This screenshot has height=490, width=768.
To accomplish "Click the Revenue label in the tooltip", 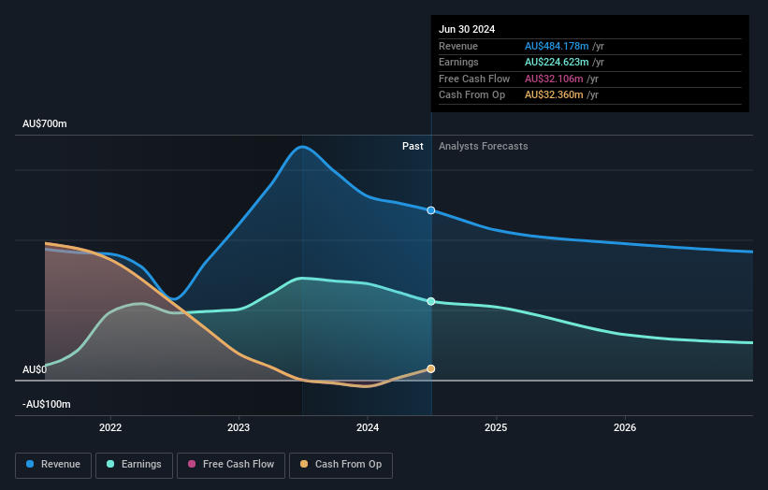I will click(x=458, y=46).
